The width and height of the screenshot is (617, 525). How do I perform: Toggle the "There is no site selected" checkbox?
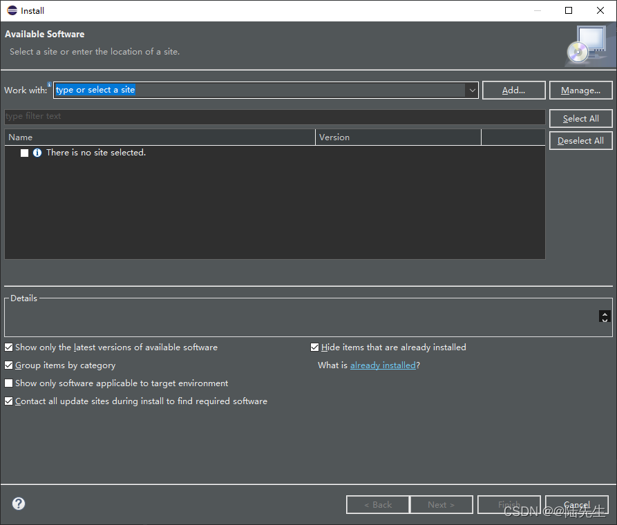tap(24, 152)
